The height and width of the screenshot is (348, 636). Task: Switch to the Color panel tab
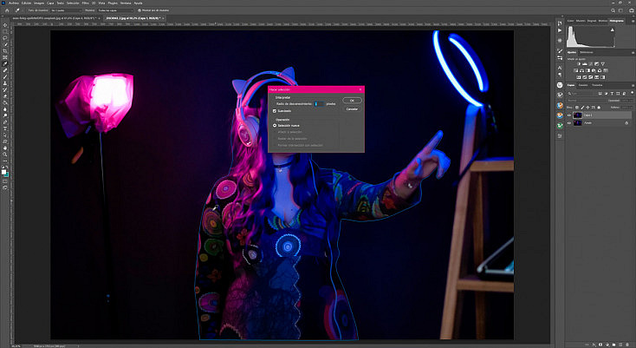tap(570, 21)
